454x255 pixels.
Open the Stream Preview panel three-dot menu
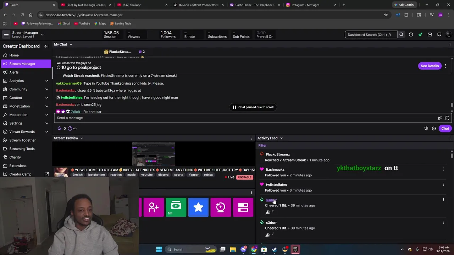[251, 138]
